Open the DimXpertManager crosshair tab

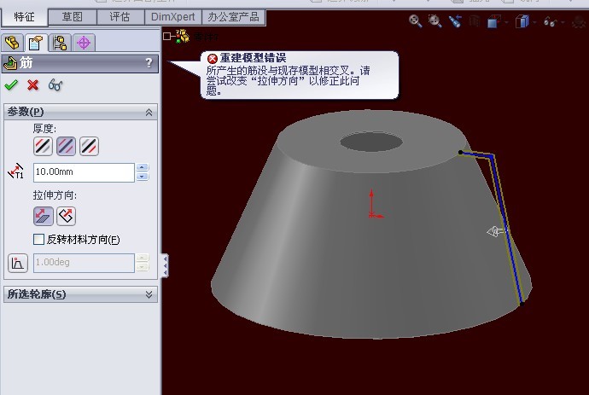click(x=84, y=43)
